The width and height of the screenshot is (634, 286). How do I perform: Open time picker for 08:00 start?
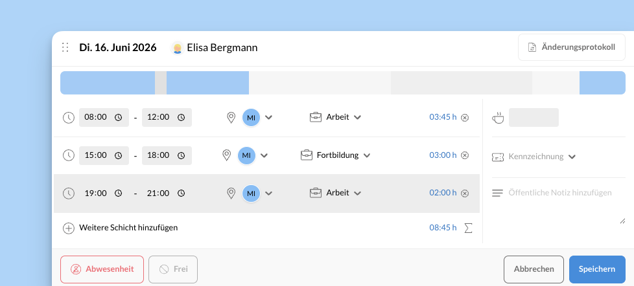[x=119, y=117]
